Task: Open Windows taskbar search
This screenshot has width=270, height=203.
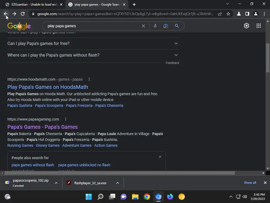Action: coord(100,197)
